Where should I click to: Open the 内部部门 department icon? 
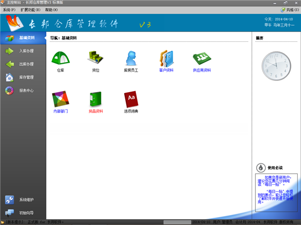tap(60, 99)
